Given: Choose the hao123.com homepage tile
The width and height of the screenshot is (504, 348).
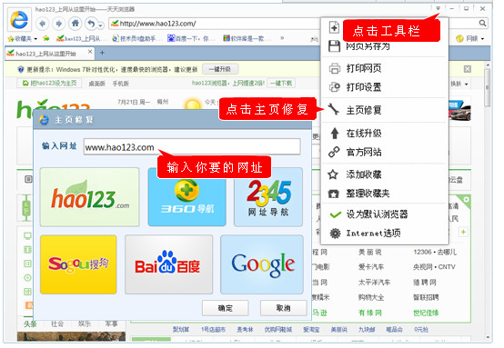Looking at the screenshot, I should pos(90,197).
